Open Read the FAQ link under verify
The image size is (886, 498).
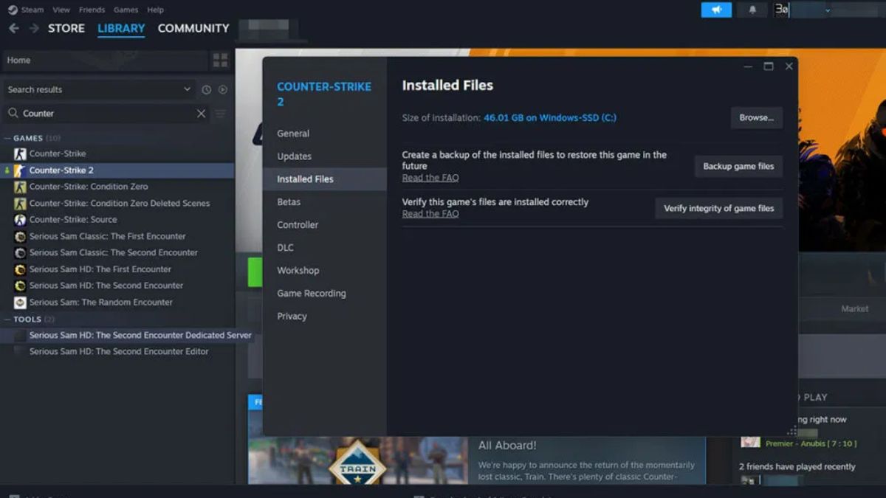coord(430,214)
